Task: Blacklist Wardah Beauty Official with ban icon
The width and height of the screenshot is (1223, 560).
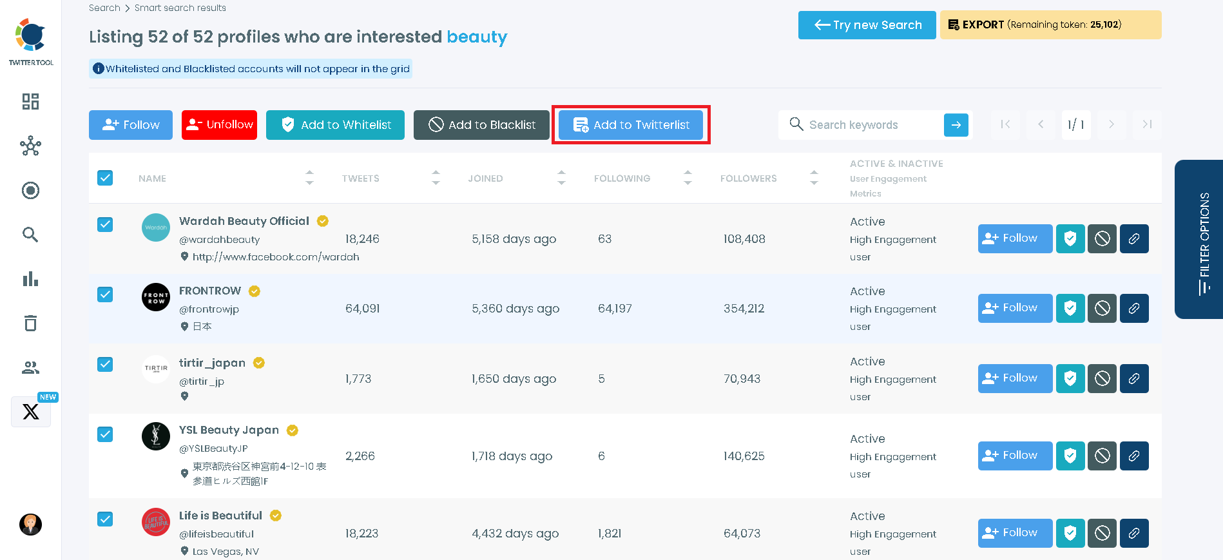Action: [1103, 238]
